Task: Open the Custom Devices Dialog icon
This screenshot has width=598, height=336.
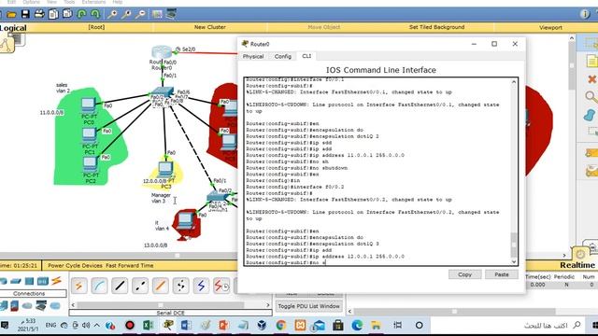Action: click(171, 15)
